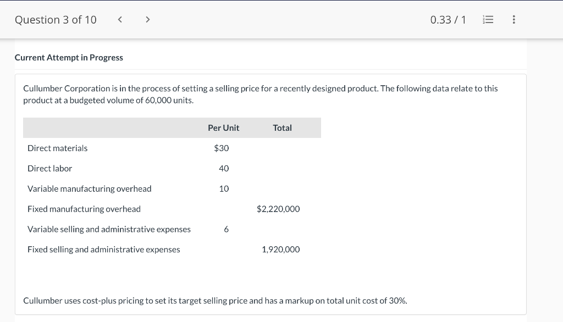Click the cost-plus pricing markup sentence
The image size is (563, 322).
click(x=215, y=301)
